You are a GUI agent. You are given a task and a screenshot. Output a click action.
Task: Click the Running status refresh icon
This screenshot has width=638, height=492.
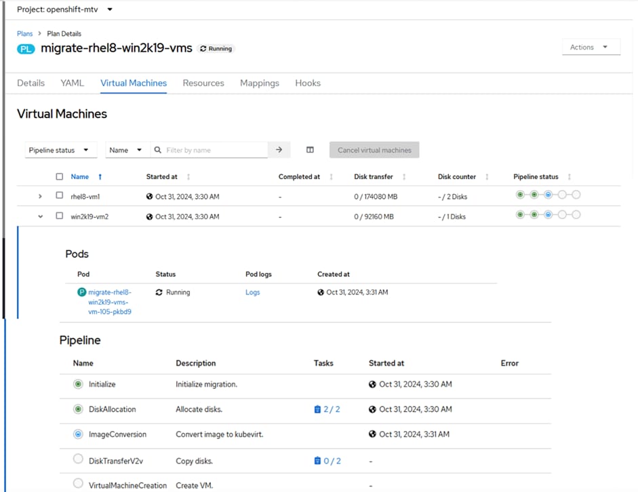(203, 48)
